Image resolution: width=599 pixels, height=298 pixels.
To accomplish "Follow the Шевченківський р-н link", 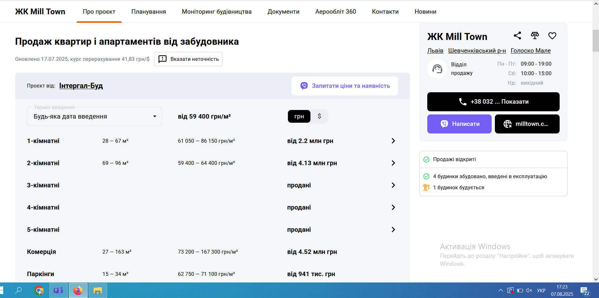I will pyautogui.click(x=477, y=51).
